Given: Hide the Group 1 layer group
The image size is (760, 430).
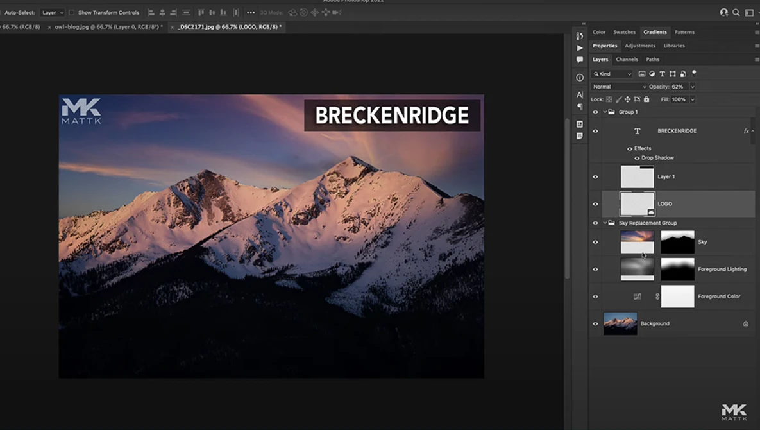Looking at the screenshot, I should [x=595, y=112].
